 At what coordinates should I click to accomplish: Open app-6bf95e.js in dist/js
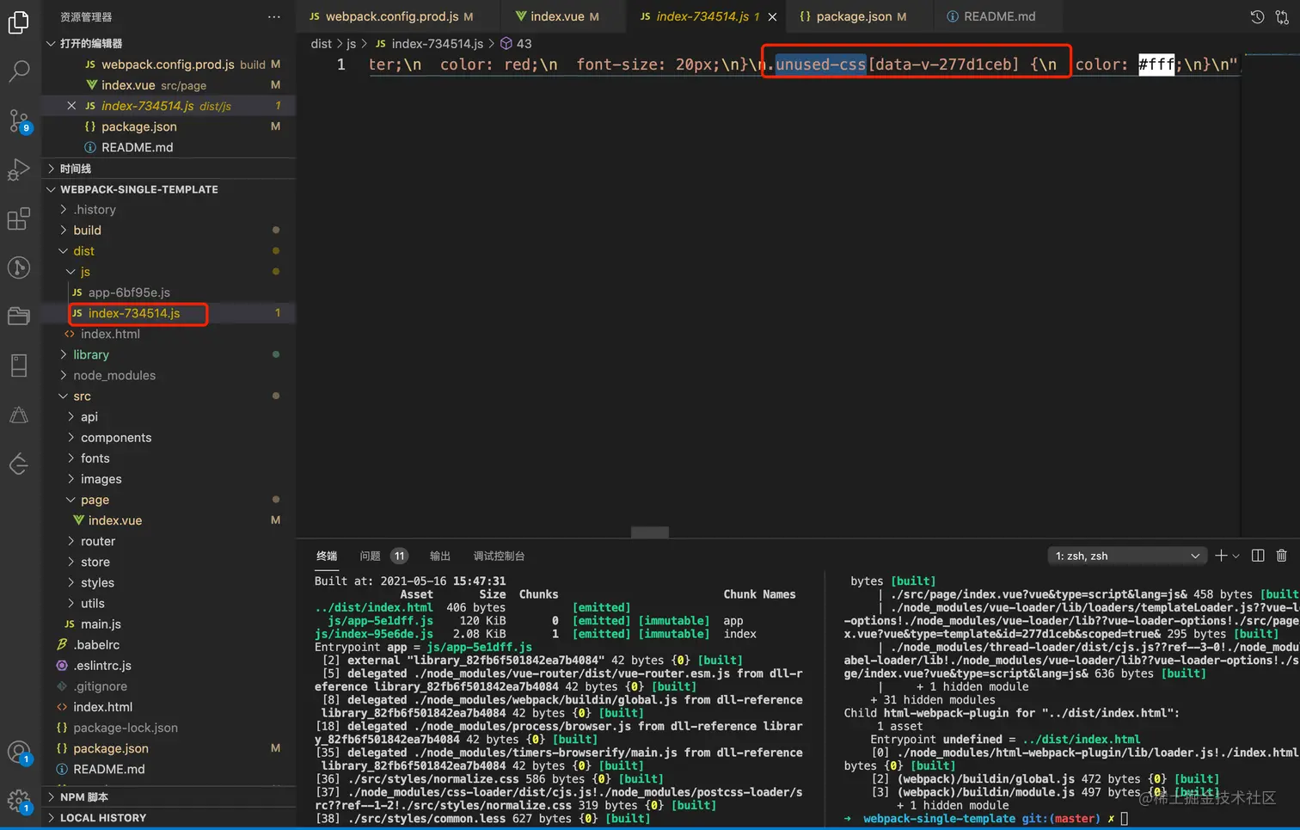(169, 292)
